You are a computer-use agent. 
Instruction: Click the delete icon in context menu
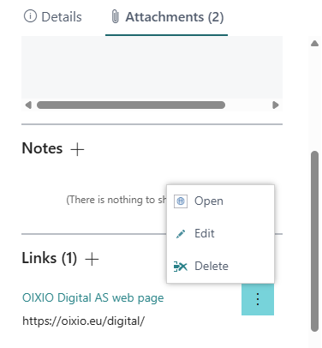pyautogui.click(x=181, y=267)
